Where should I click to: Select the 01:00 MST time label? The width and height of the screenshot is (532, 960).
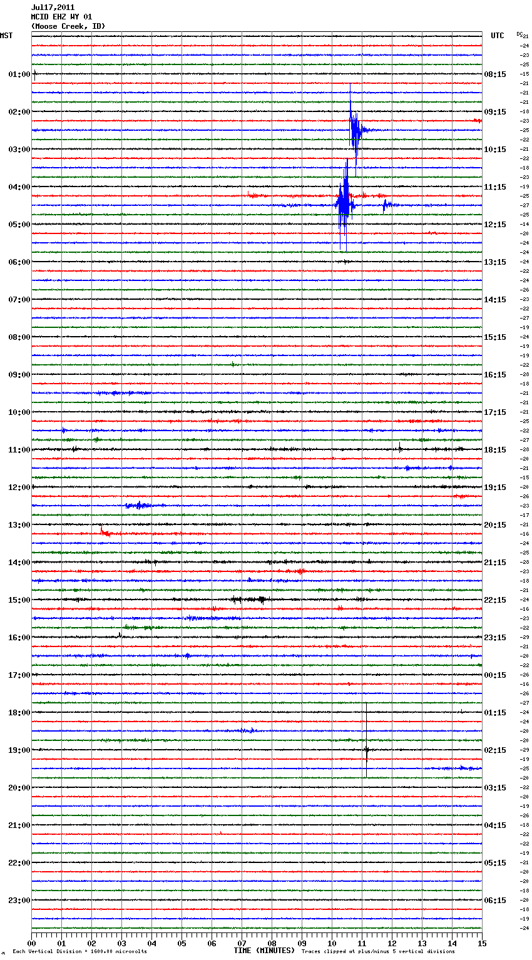19,74
